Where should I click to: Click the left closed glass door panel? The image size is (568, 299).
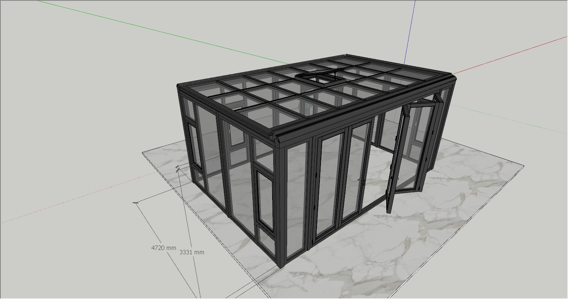coord(329,185)
